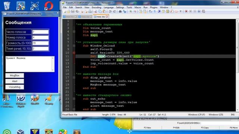
Task: Click the Undo arrow toolbar icon
Action: tap(110, 12)
